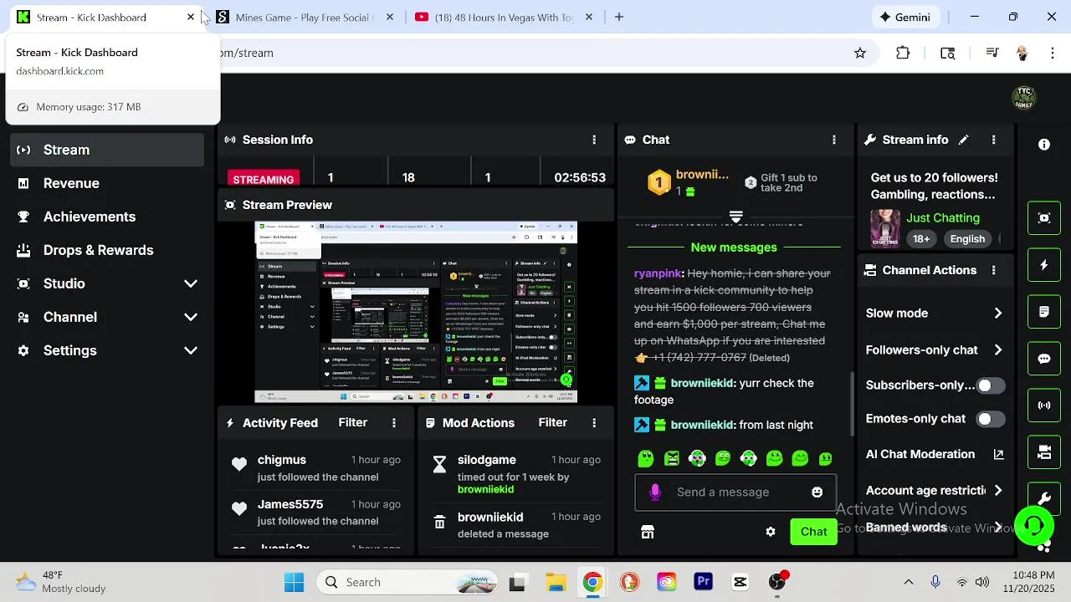Viewport: 1071px width, 602px height.
Task: Open a new browser tab
Action: tap(619, 17)
